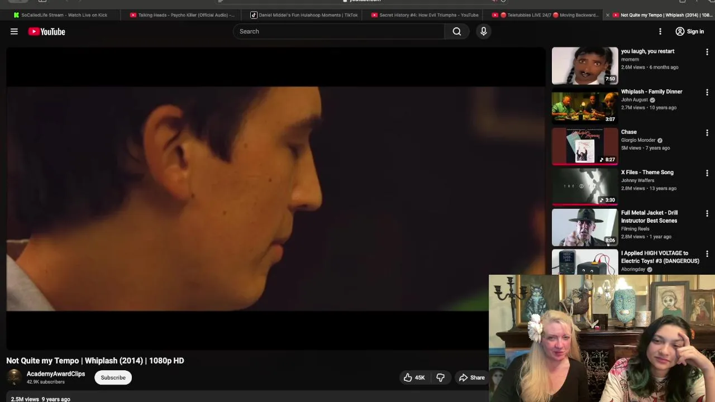Open AcademyAwardClips channel avatar
715x402 pixels.
point(14,377)
